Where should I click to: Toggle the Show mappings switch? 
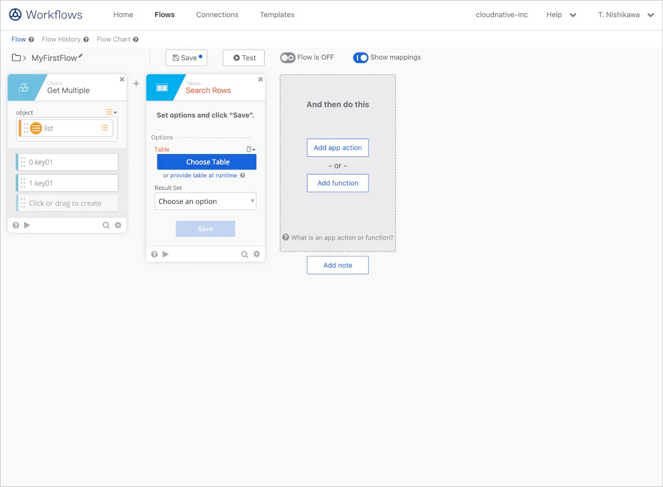click(361, 57)
